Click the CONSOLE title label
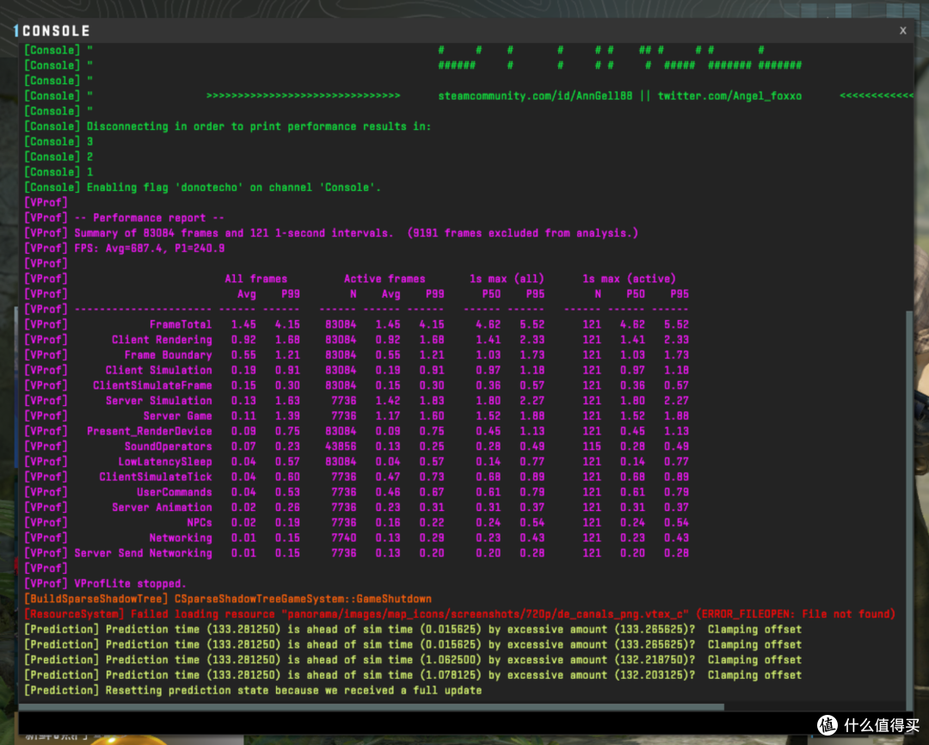Image resolution: width=929 pixels, height=745 pixels. pos(56,31)
